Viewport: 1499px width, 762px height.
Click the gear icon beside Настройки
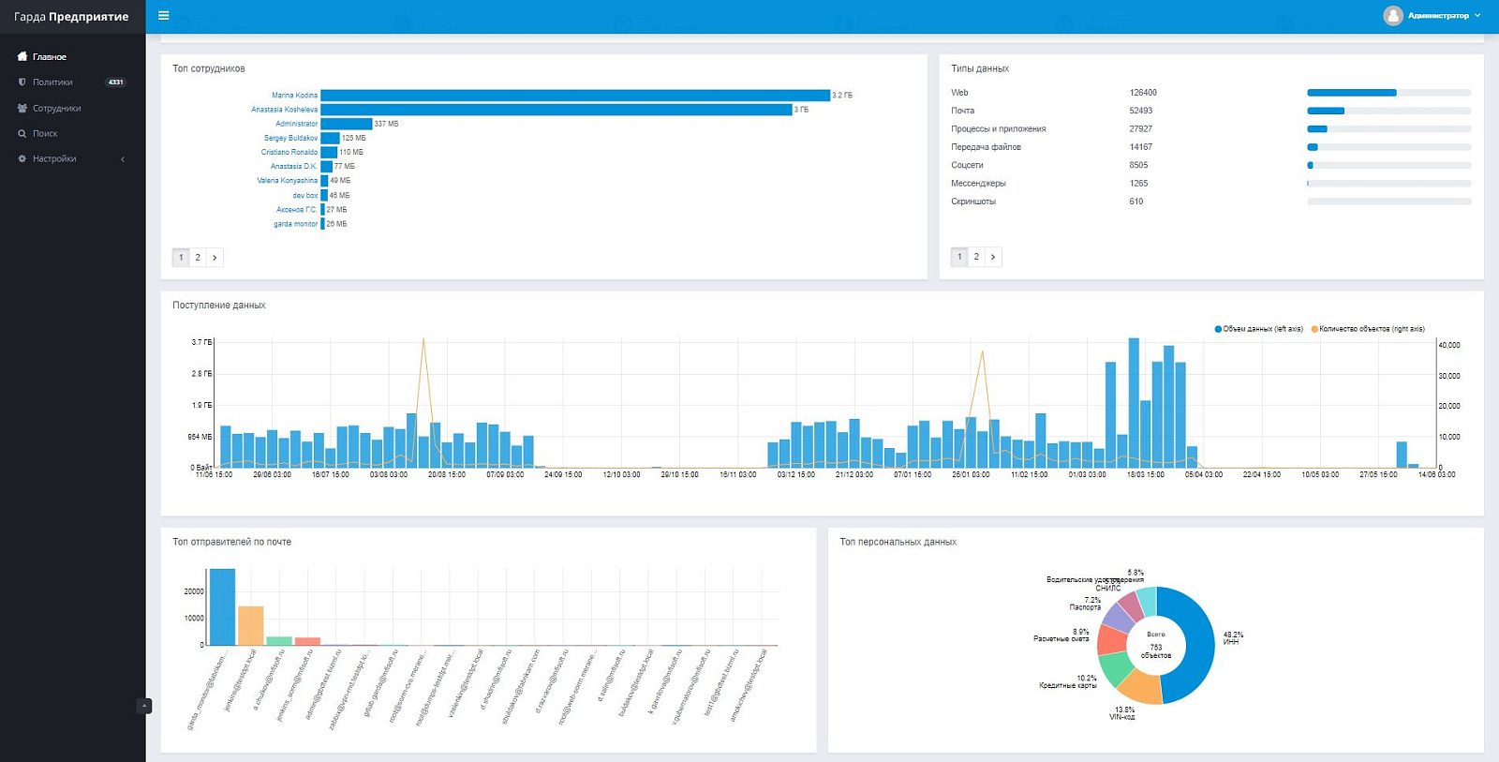tap(22, 158)
